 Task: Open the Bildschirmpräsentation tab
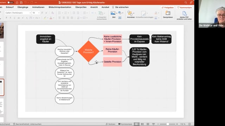pos(60,7)
